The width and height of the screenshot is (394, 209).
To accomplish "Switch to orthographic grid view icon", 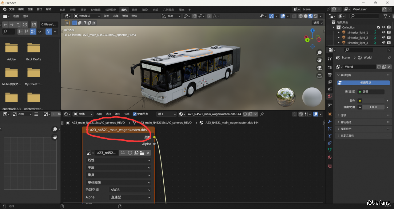I will point(320,75).
